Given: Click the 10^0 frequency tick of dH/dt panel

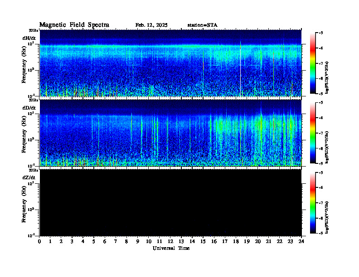Looking at the screenshot, I should [31, 70].
